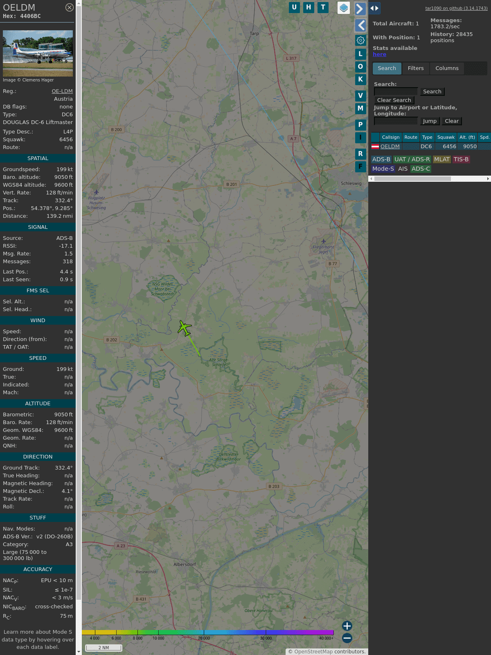491x655 pixels.
Task: Zoom out the map with minus button
Action: point(347,638)
